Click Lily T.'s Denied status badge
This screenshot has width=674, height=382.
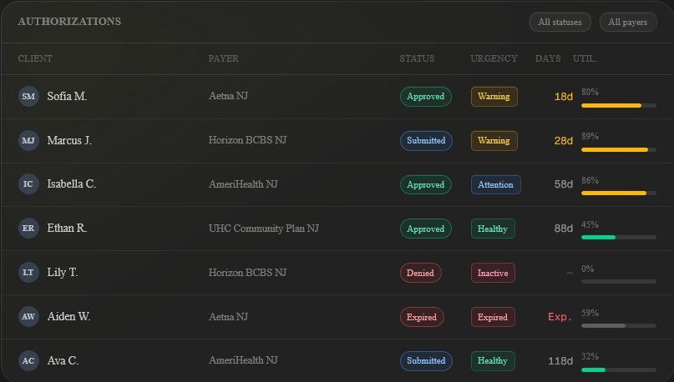420,273
